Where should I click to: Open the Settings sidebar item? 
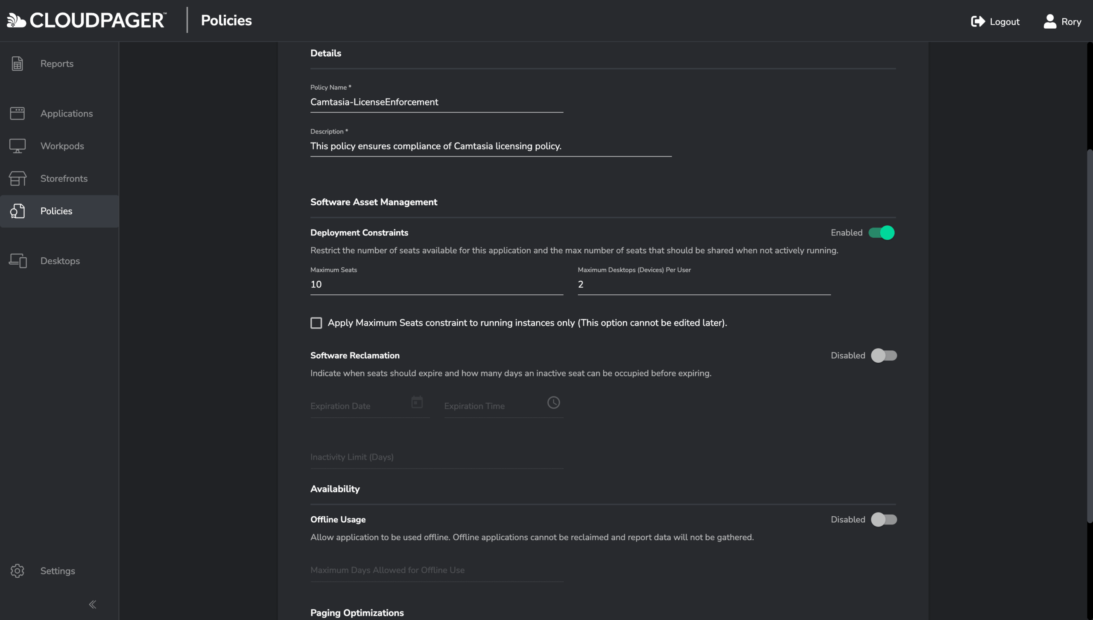[59, 571]
